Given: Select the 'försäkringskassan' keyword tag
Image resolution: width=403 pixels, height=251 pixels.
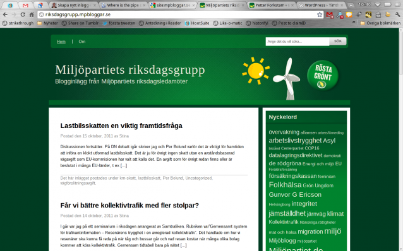Looking at the screenshot, I should click(292, 176).
